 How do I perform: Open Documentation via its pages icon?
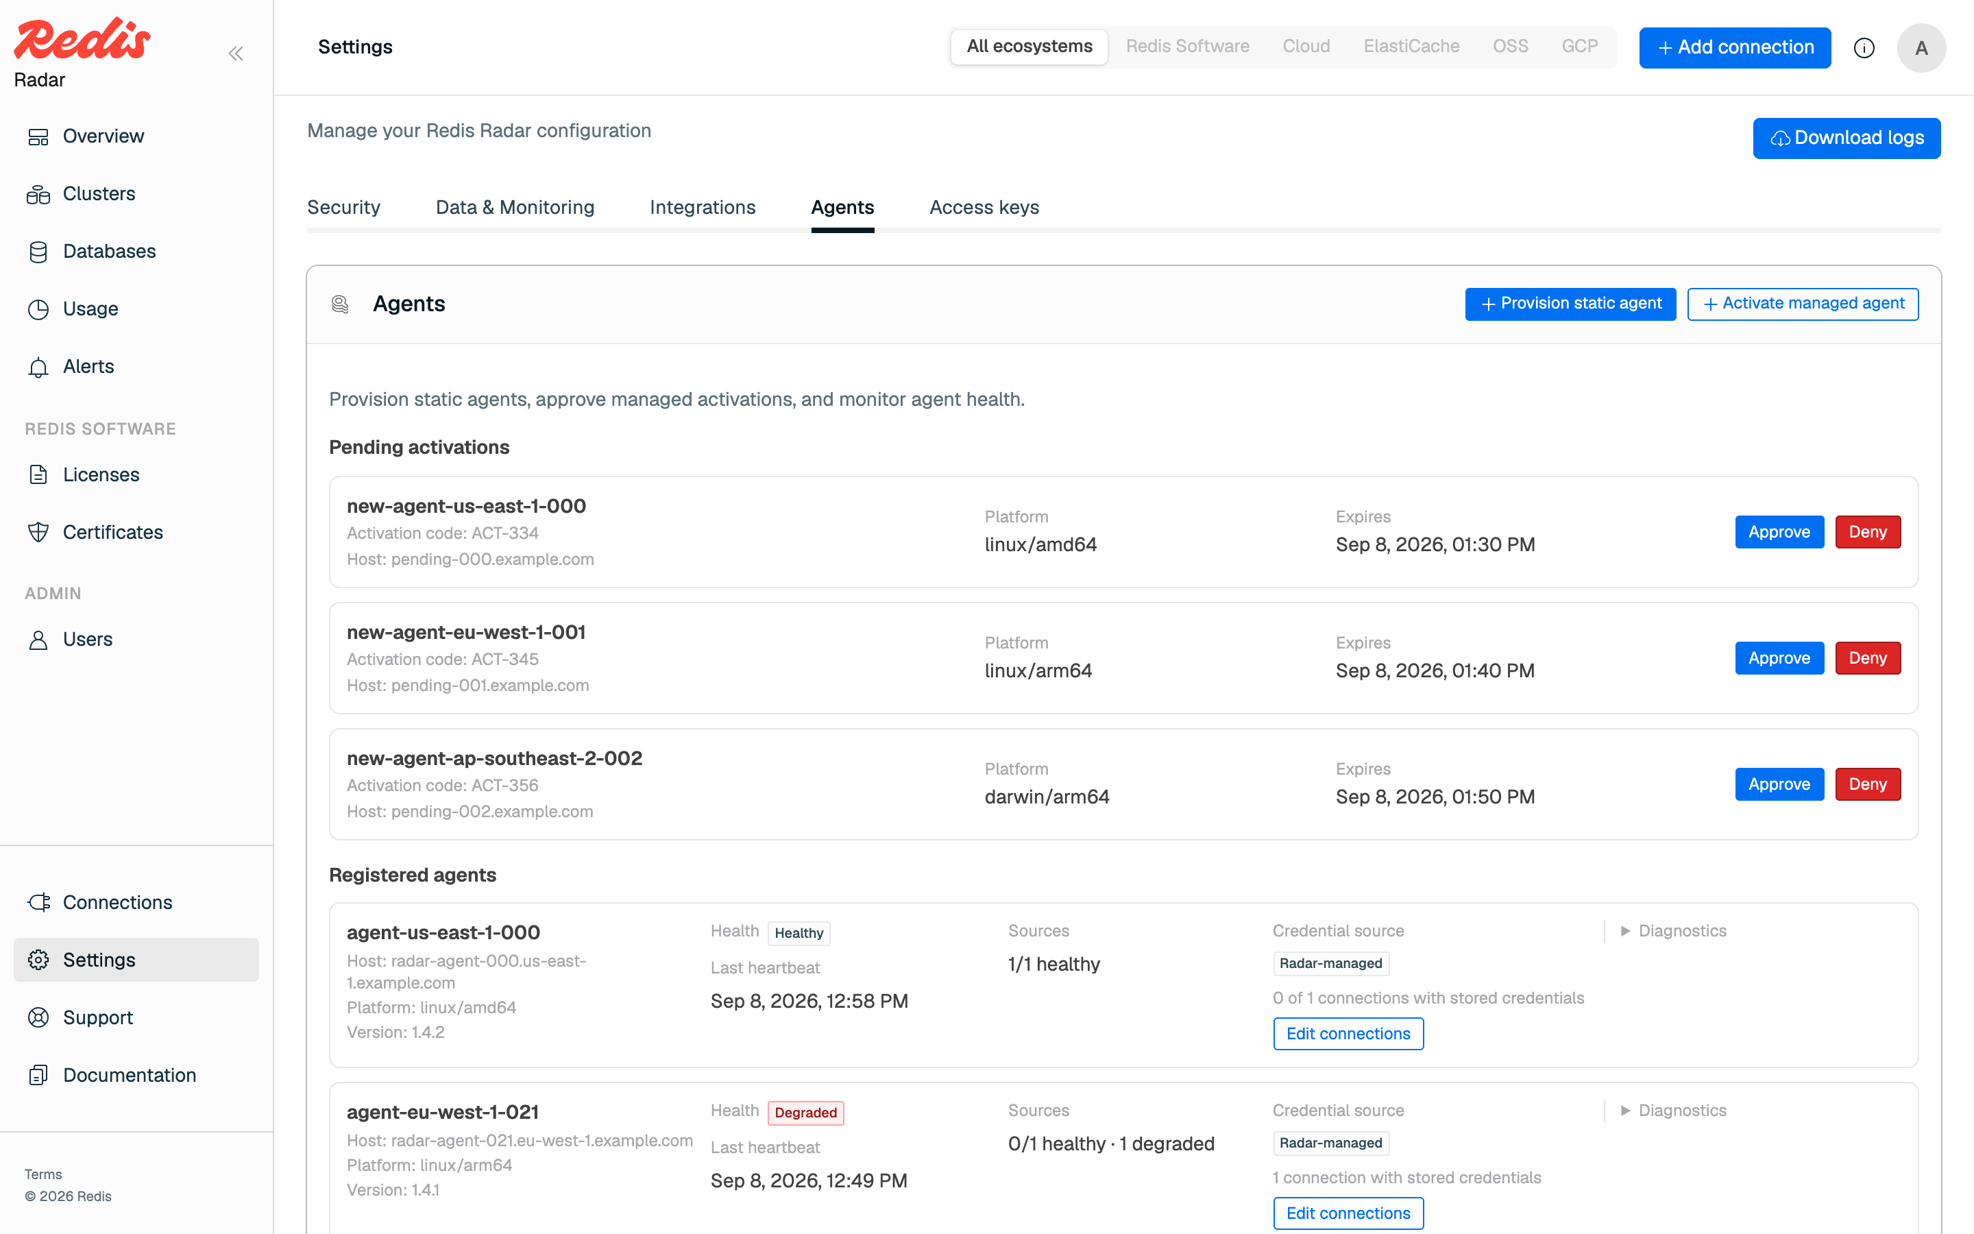click(x=38, y=1075)
